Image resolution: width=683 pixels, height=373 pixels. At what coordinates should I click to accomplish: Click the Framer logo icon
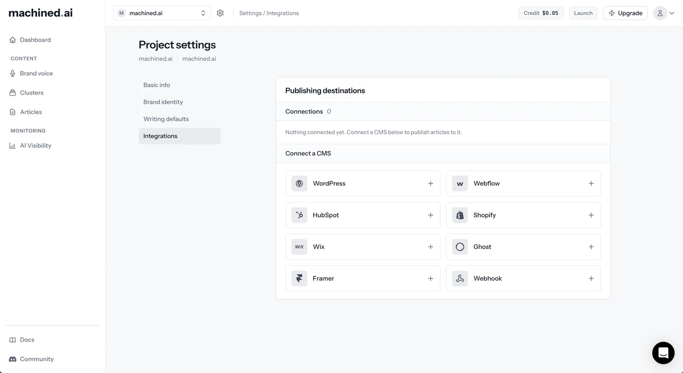click(x=299, y=278)
